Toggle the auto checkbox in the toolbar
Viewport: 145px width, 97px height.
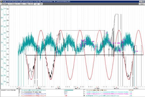click(x=38, y=4)
